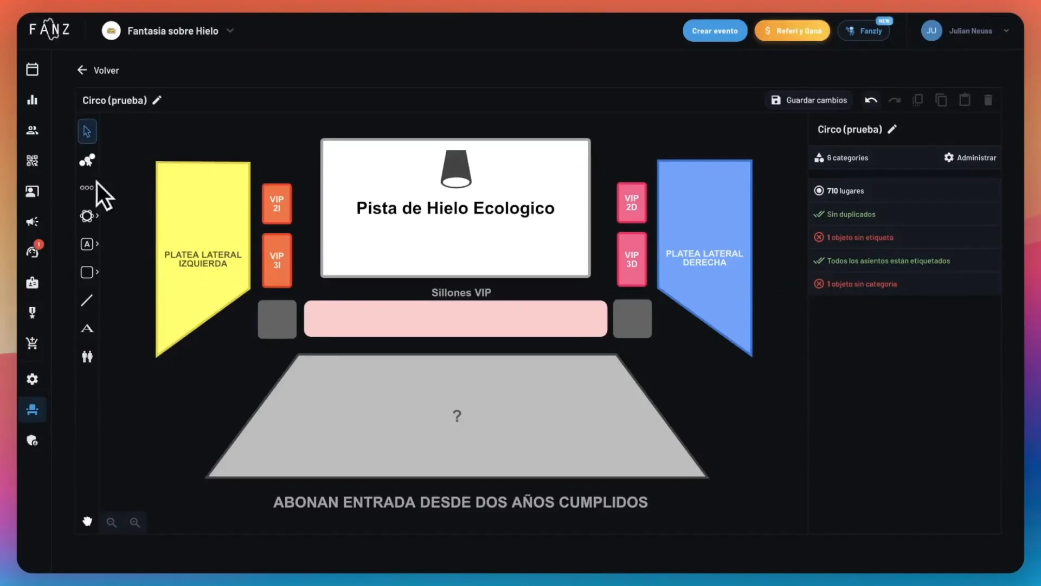Select the cursor pointer tool

coord(87,131)
